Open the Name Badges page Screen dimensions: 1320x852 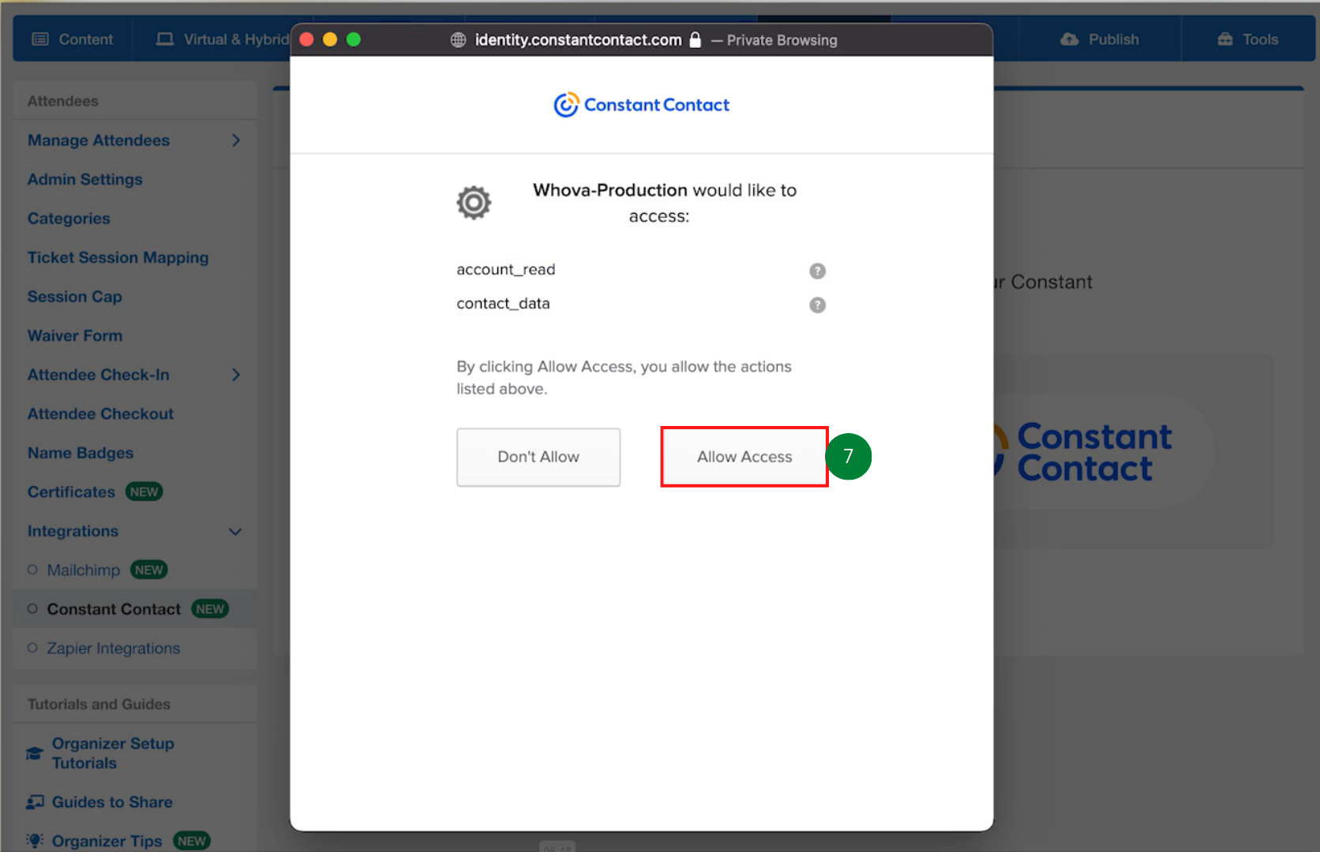[x=81, y=453]
